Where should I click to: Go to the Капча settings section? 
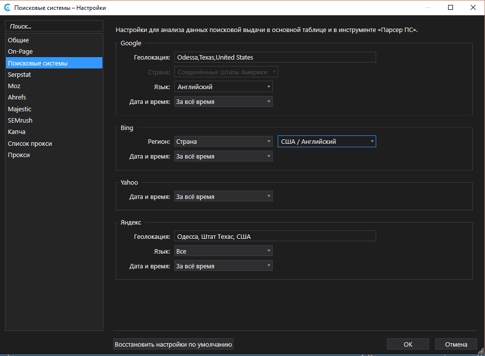click(17, 132)
